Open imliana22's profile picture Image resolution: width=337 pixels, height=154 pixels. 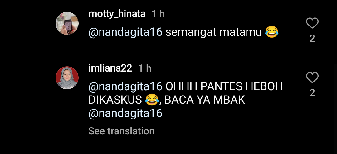tap(67, 77)
